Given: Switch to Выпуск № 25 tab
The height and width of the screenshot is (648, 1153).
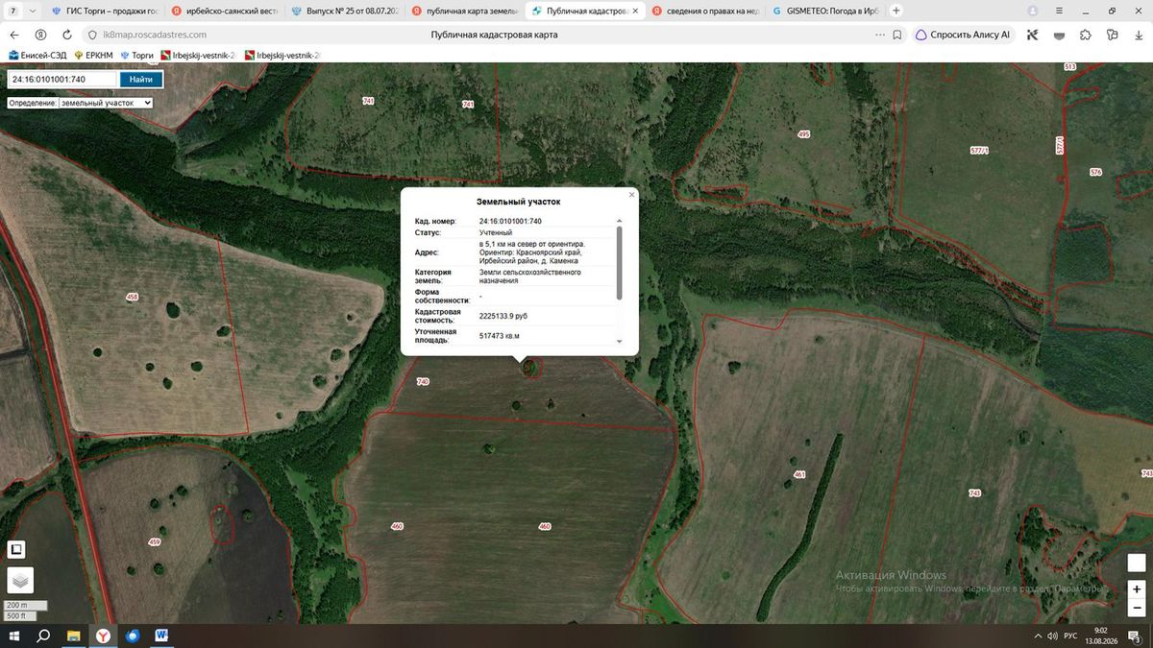Looking at the screenshot, I should coord(344,11).
